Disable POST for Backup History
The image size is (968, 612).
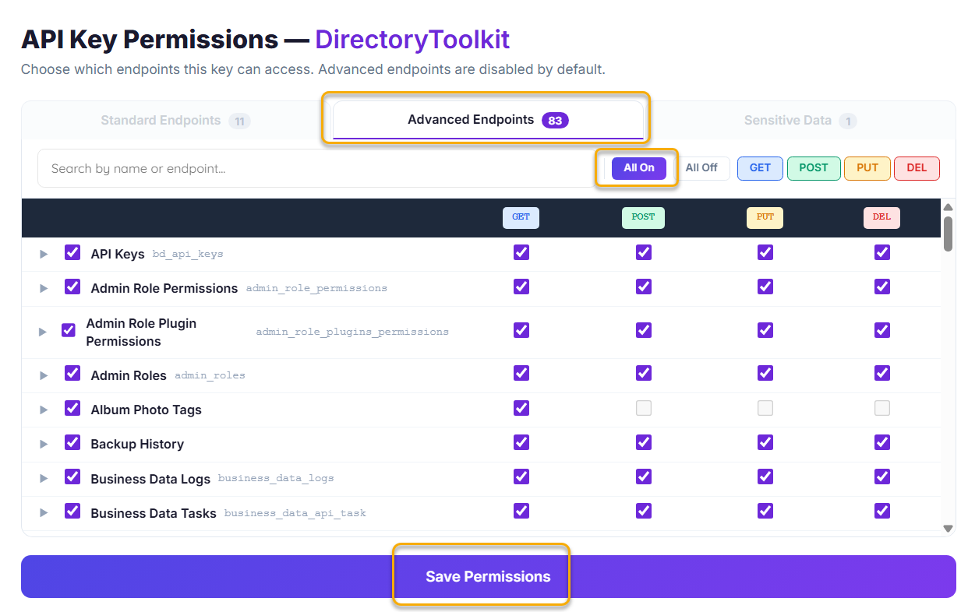[x=643, y=442]
